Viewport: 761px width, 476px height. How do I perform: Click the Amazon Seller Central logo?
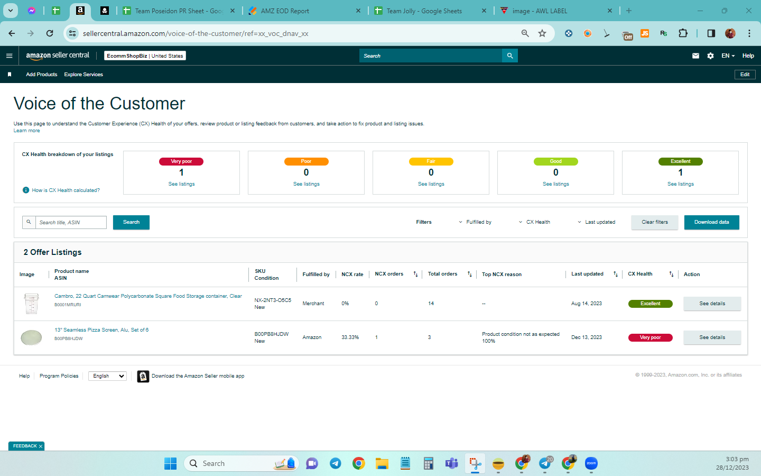(x=58, y=56)
